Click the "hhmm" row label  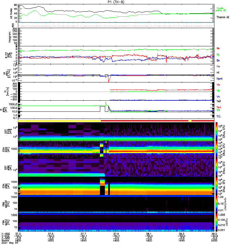(5, 241)
